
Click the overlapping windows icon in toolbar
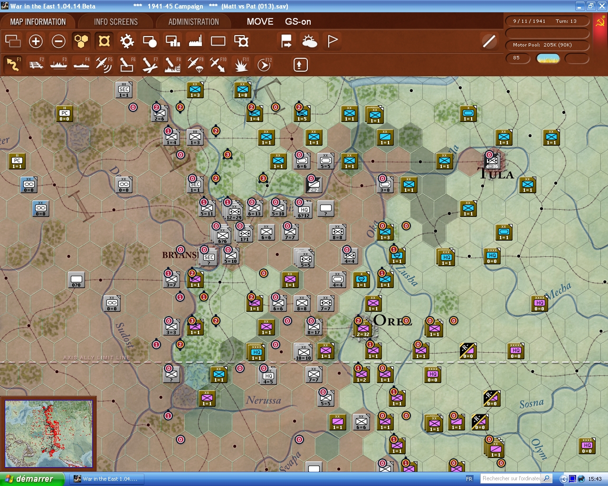tap(13, 41)
